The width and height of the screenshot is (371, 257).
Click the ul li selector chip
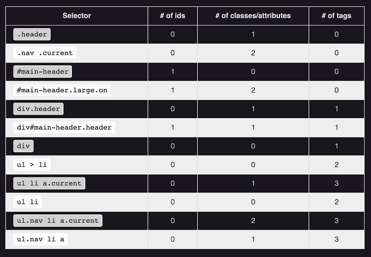click(x=28, y=202)
